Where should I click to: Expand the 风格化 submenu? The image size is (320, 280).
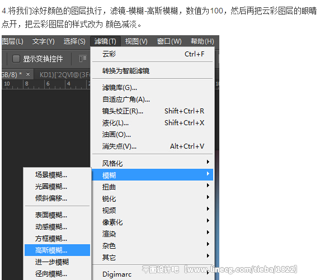[x=153, y=163]
